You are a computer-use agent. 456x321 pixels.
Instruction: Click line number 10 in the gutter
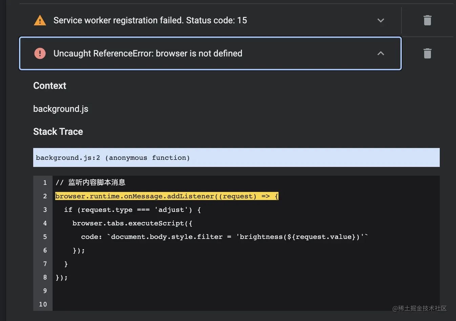[x=43, y=304]
